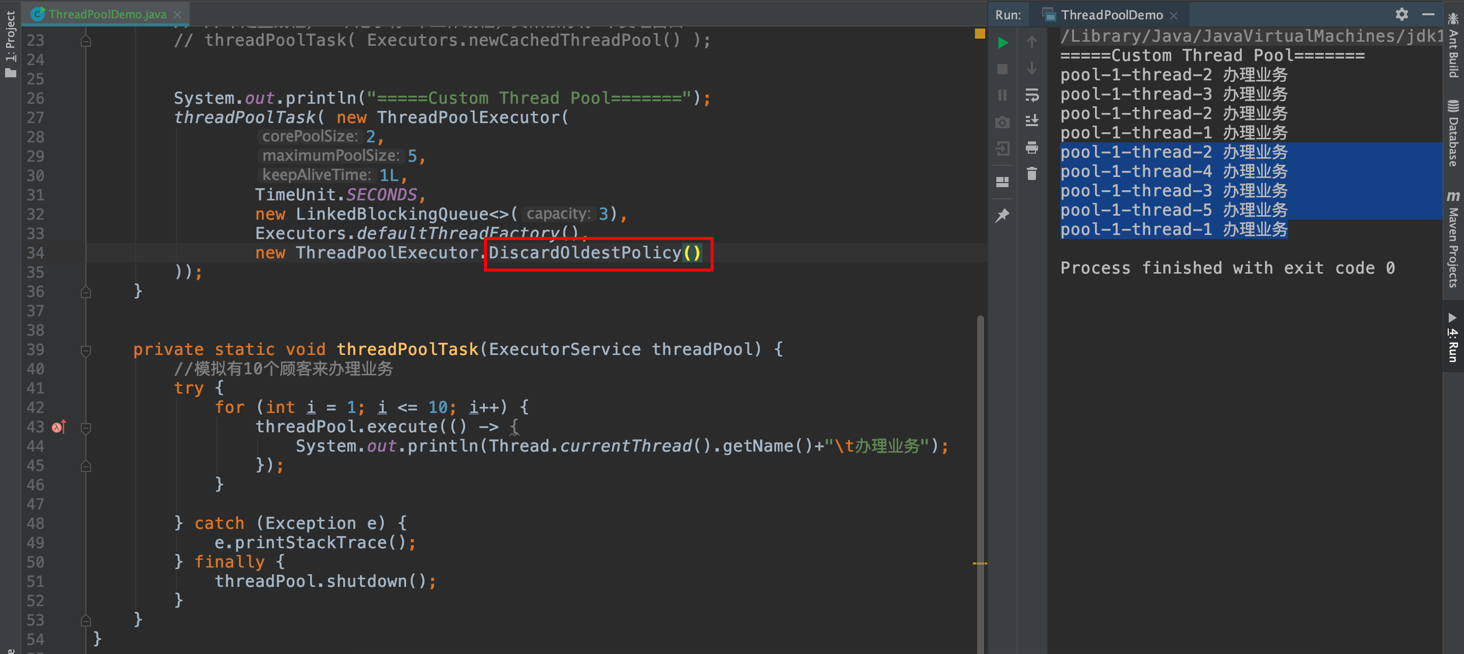Click the yellow warning marker above the scrollbar
The width and height of the screenshot is (1464, 654).
point(980,34)
